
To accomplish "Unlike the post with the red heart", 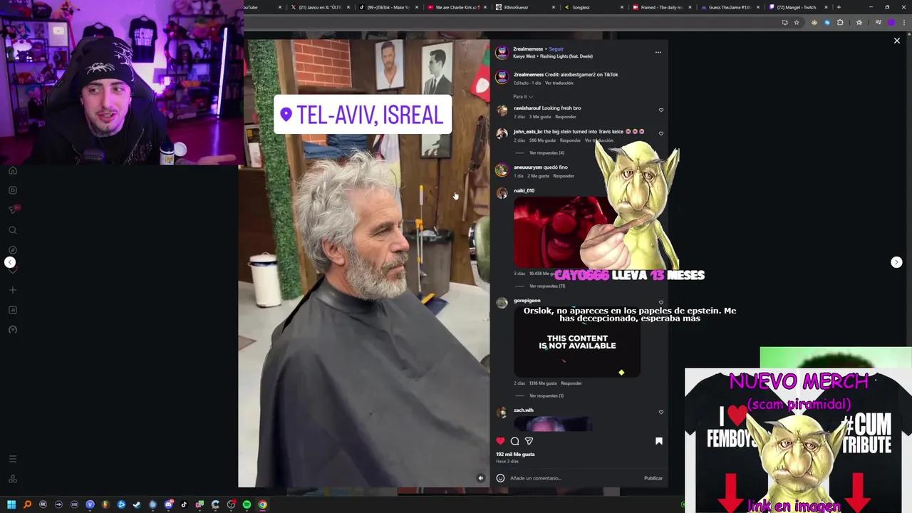I will click(x=500, y=441).
